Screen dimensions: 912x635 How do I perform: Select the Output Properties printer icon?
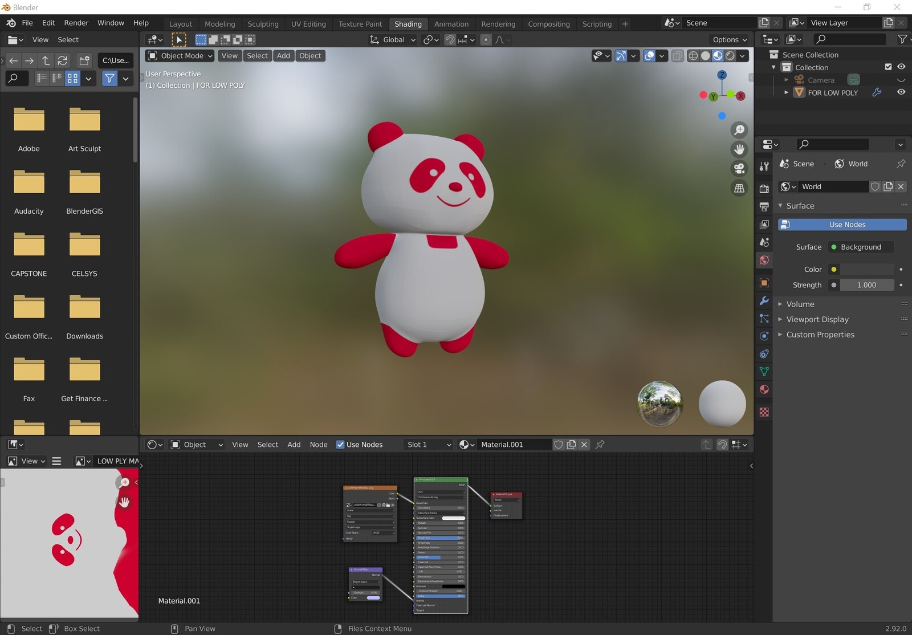pos(764,207)
